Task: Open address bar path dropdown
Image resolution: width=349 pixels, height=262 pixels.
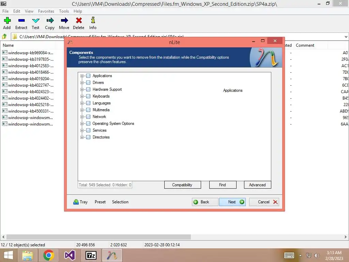Action: [x=346, y=37]
